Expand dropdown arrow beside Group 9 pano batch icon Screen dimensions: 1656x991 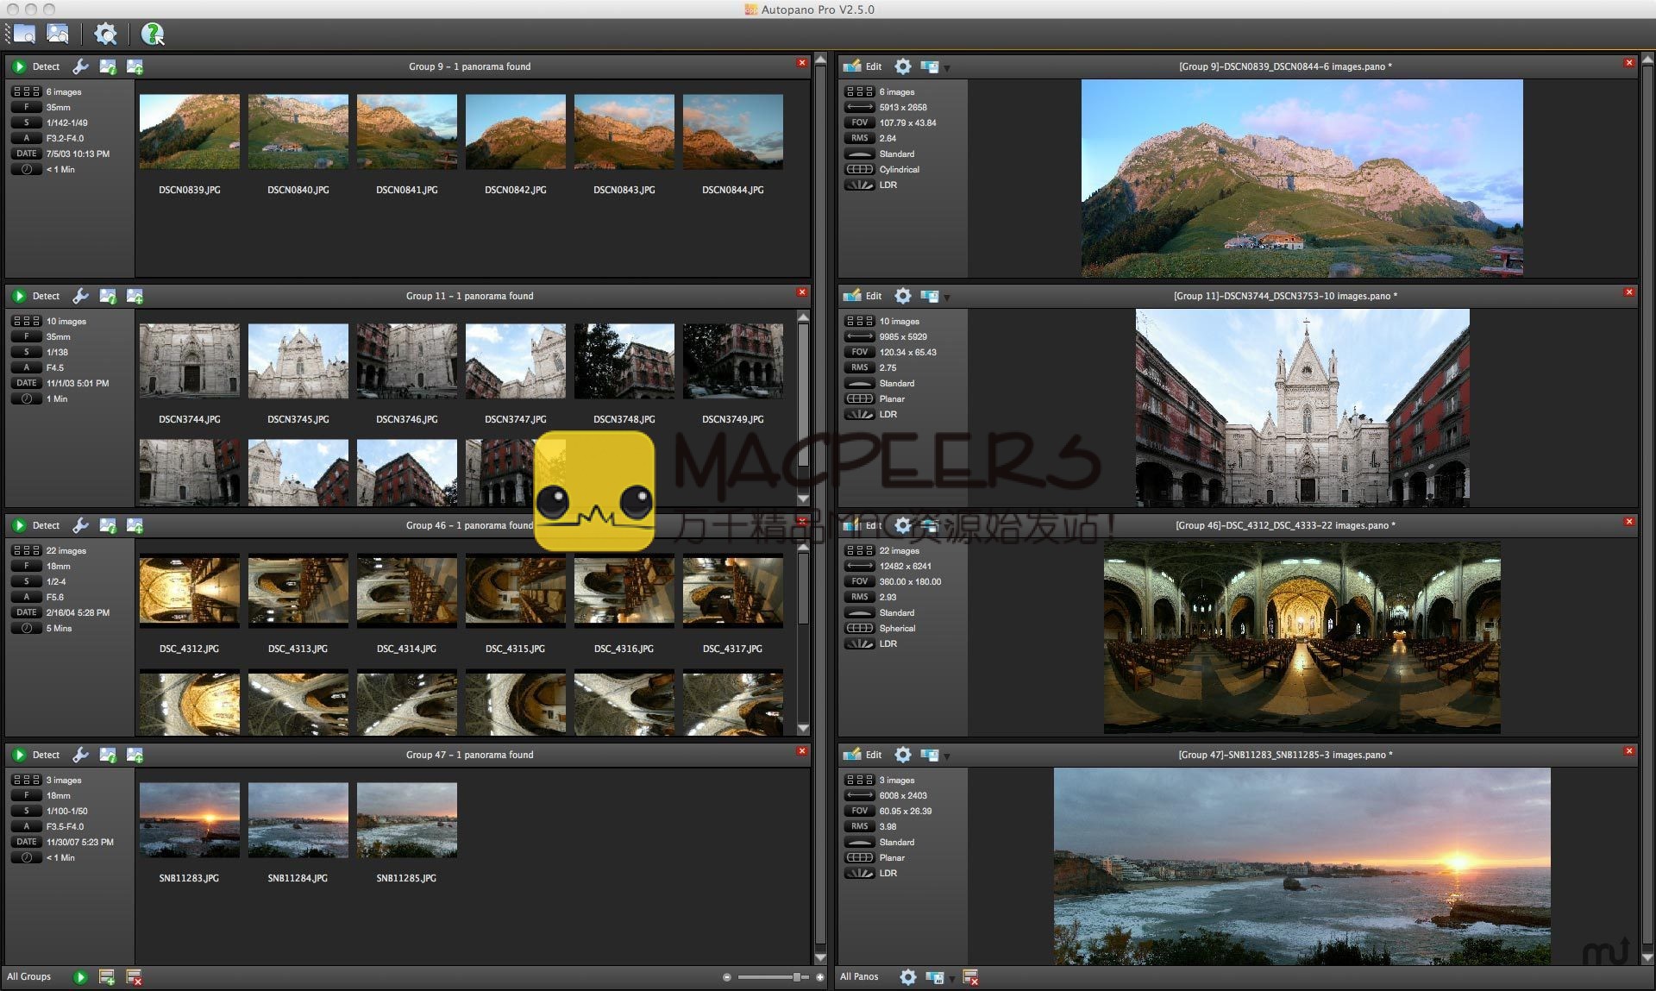pyautogui.click(x=947, y=68)
